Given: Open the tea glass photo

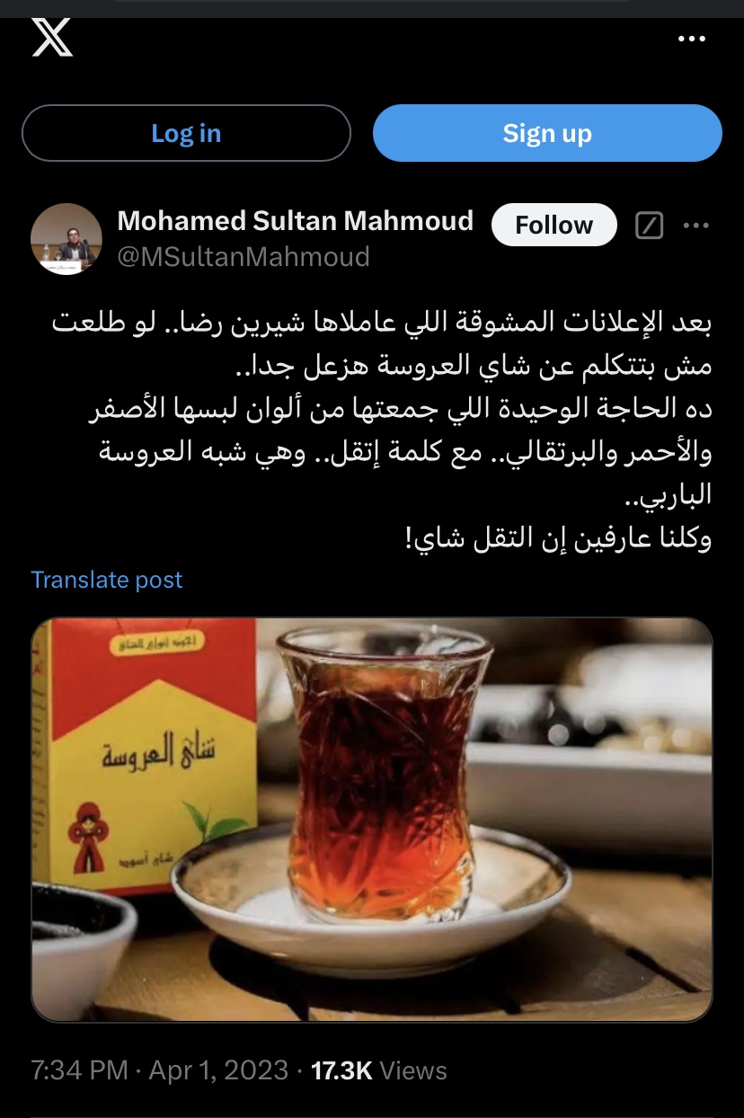Looking at the screenshot, I should [372, 820].
